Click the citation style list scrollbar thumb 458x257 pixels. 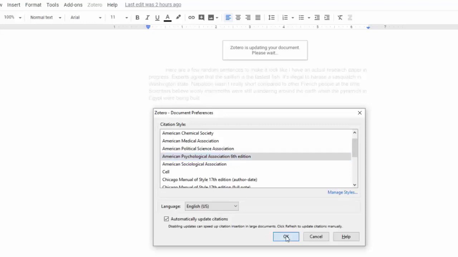pyautogui.click(x=355, y=148)
